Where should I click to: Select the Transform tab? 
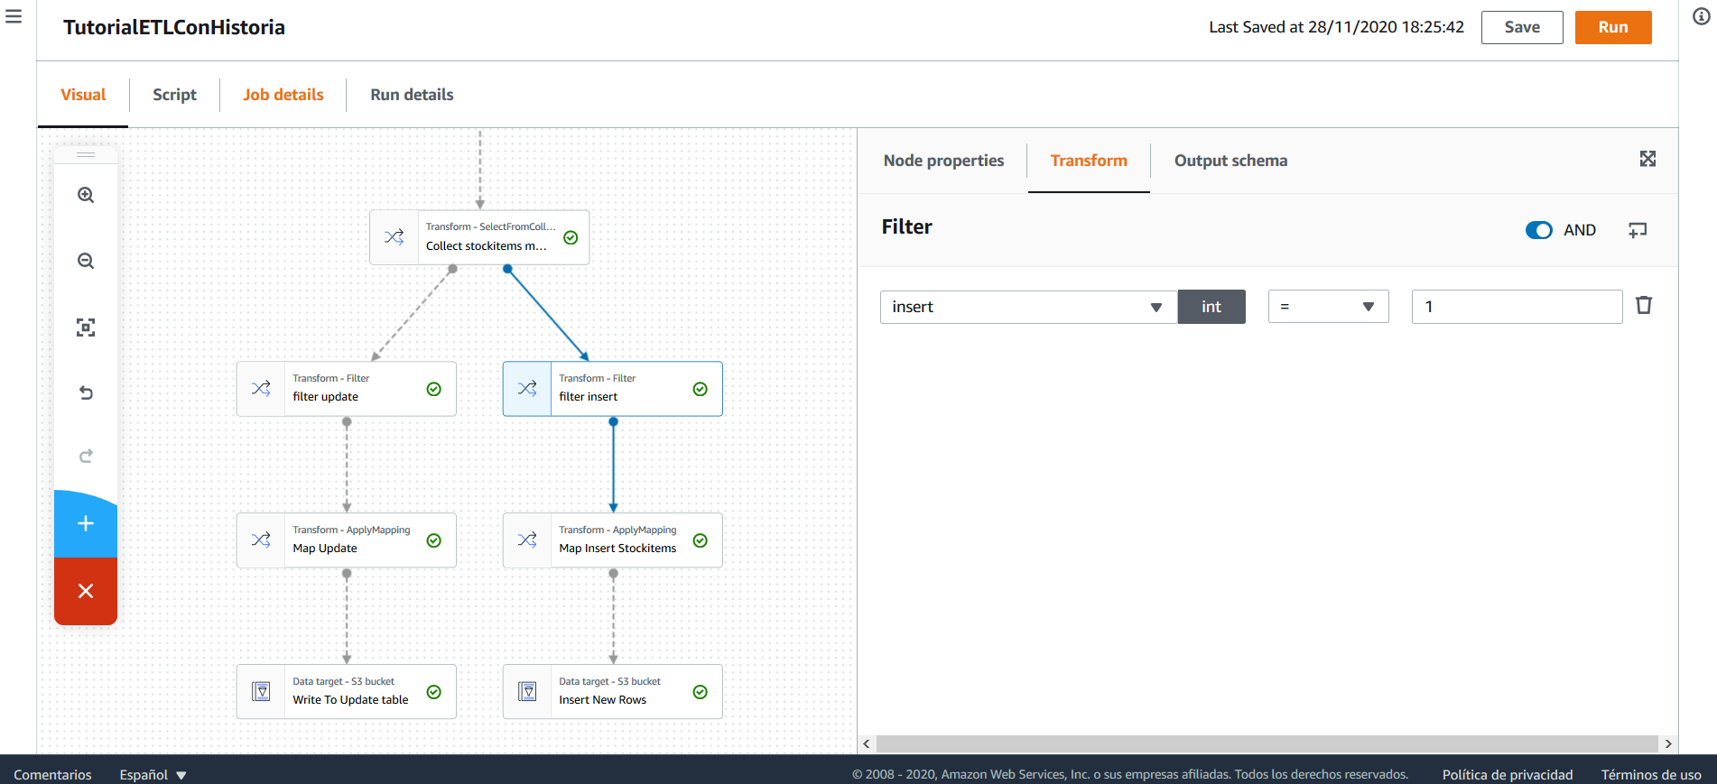point(1089,161)
